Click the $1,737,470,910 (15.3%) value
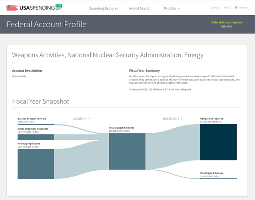The width and height of the screenshot is (255, 200). (28, 132)
